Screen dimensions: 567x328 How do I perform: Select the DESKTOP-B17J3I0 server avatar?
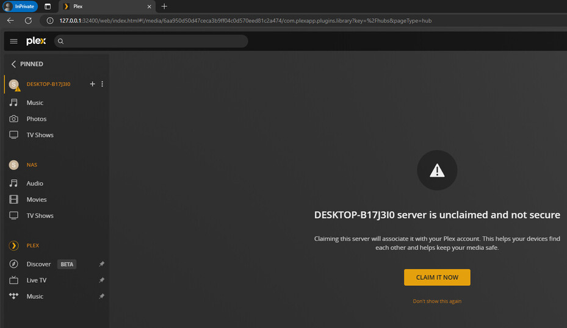tap(14, 84)
